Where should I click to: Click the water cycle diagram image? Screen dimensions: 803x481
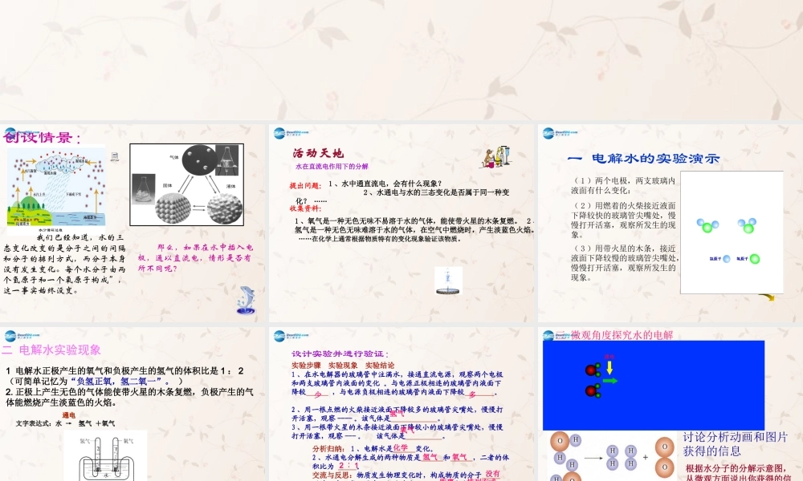pyautogui.click(x=56, y=187)
